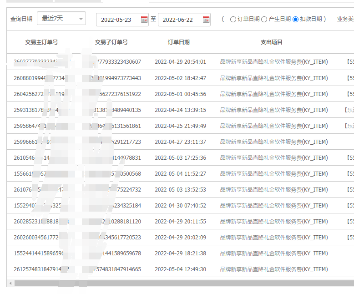Click the 支出项目 column header
354x304 pixels.
click(272, 42)
